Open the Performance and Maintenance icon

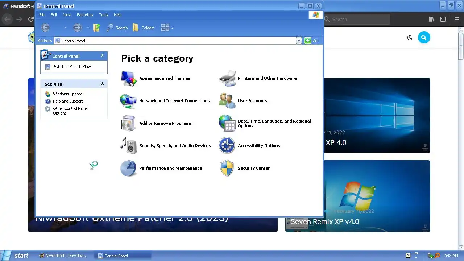[x=128, y=169]
